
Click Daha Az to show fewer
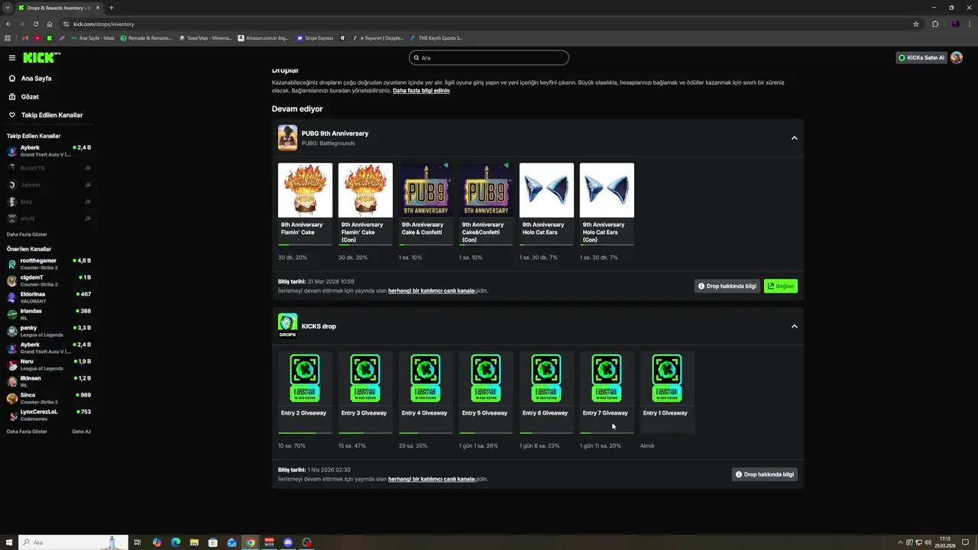point(82,432)
